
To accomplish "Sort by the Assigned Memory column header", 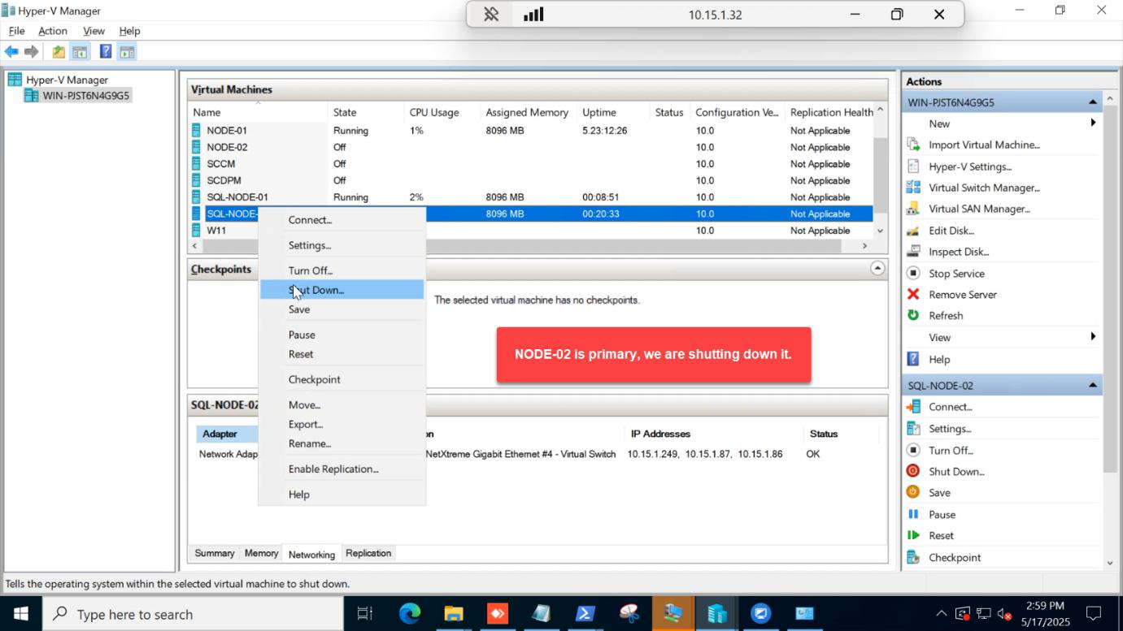I will coord(526,112).
